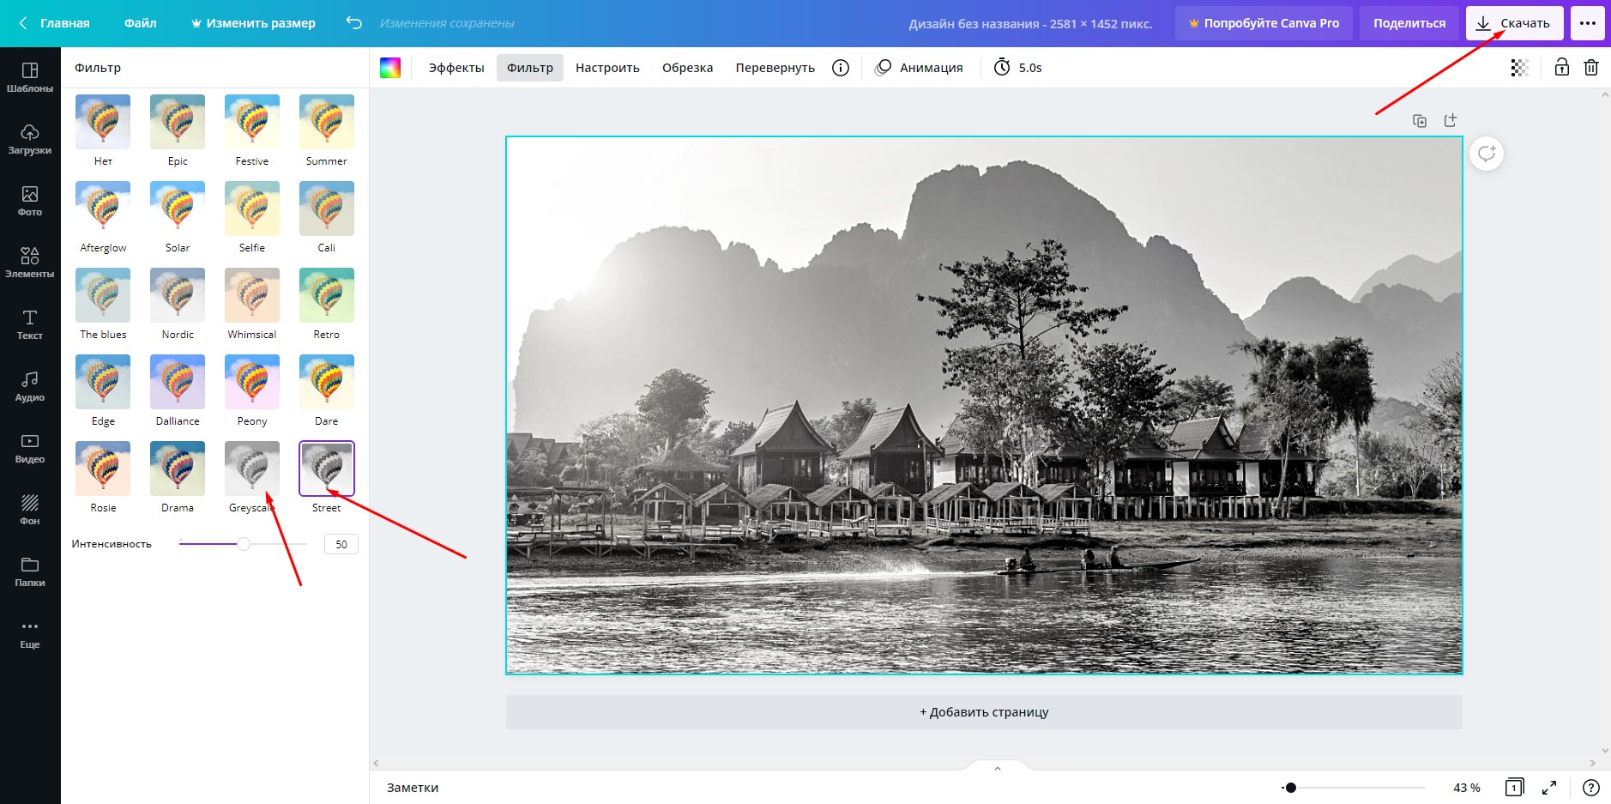This screenshot has height=804, width=1611.
Task: Select the Street filter
Action: 326,468
